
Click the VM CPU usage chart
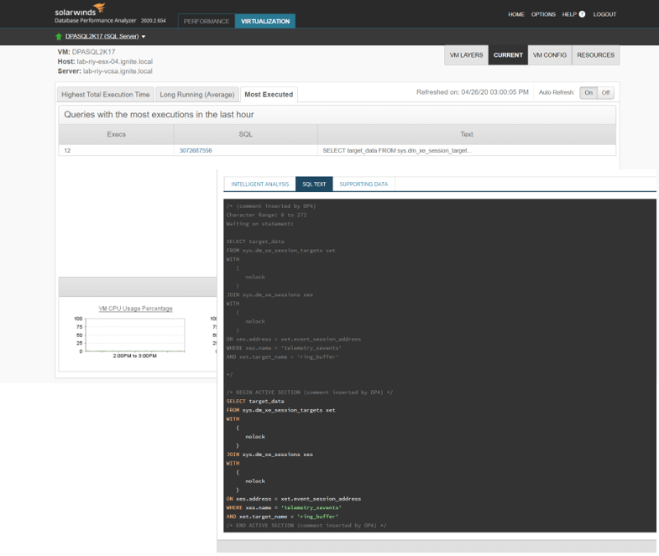[135, 335]
